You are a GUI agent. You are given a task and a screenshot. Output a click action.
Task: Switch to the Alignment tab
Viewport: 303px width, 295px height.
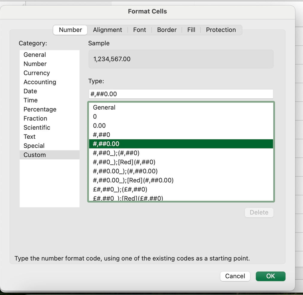[x=107, y=30]
